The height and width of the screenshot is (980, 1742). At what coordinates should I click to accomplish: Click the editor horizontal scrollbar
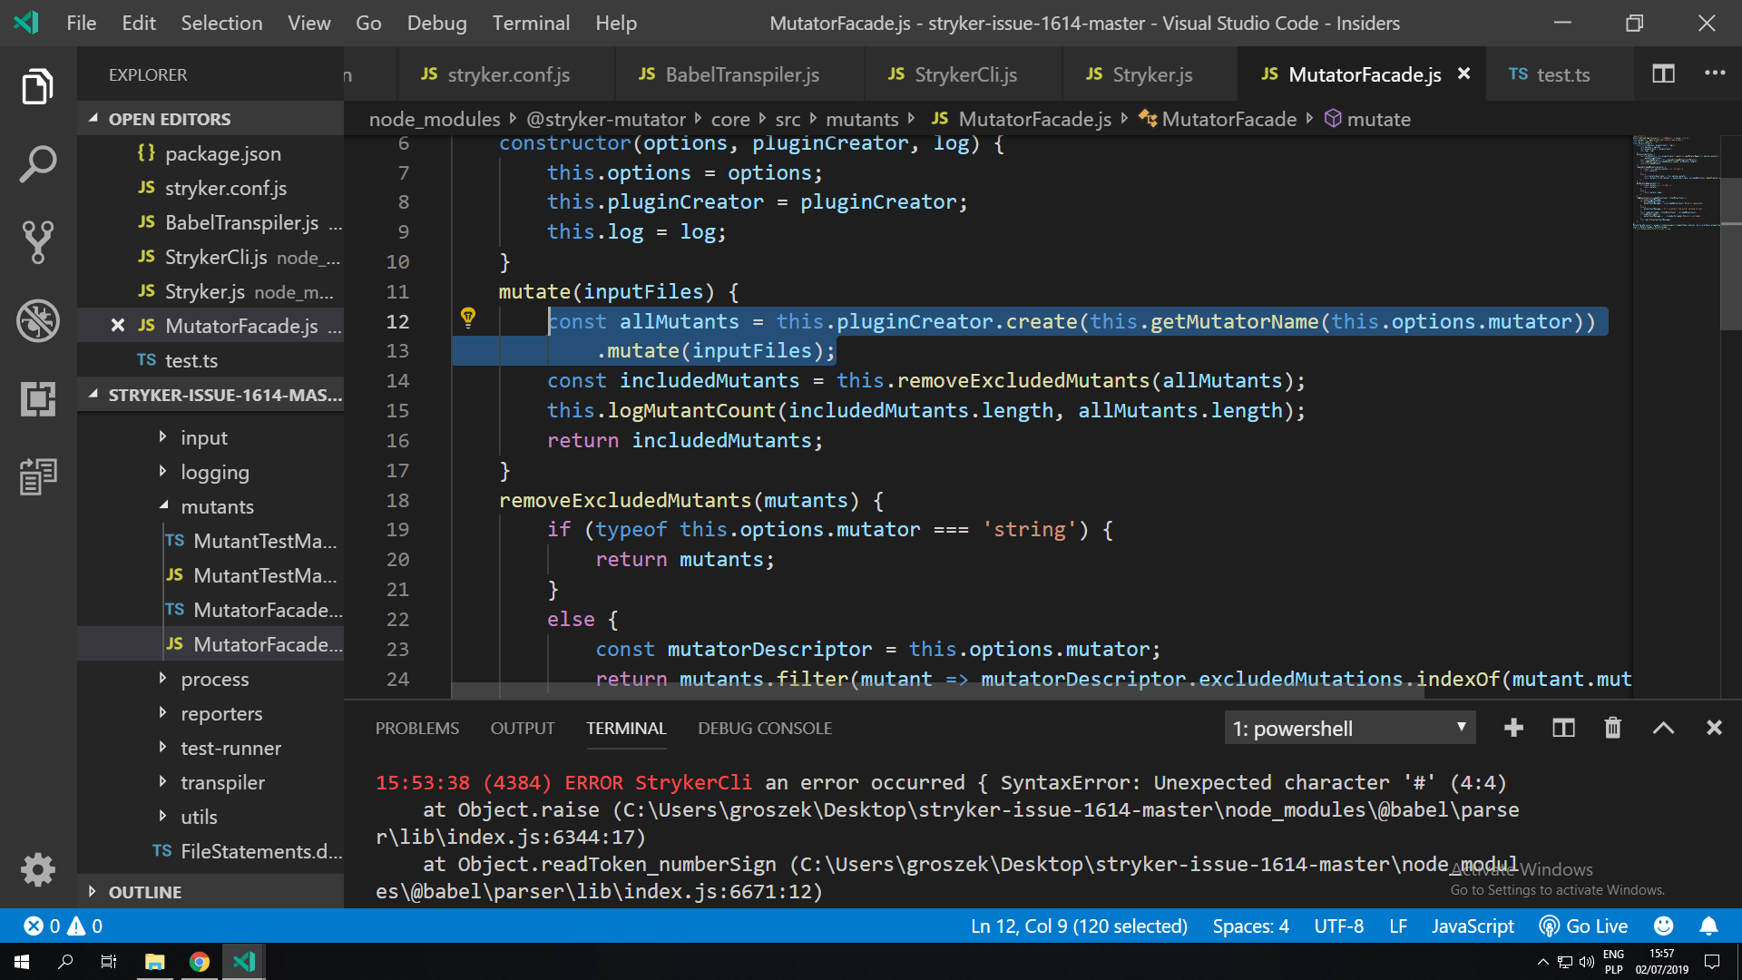tap(937, 691)
